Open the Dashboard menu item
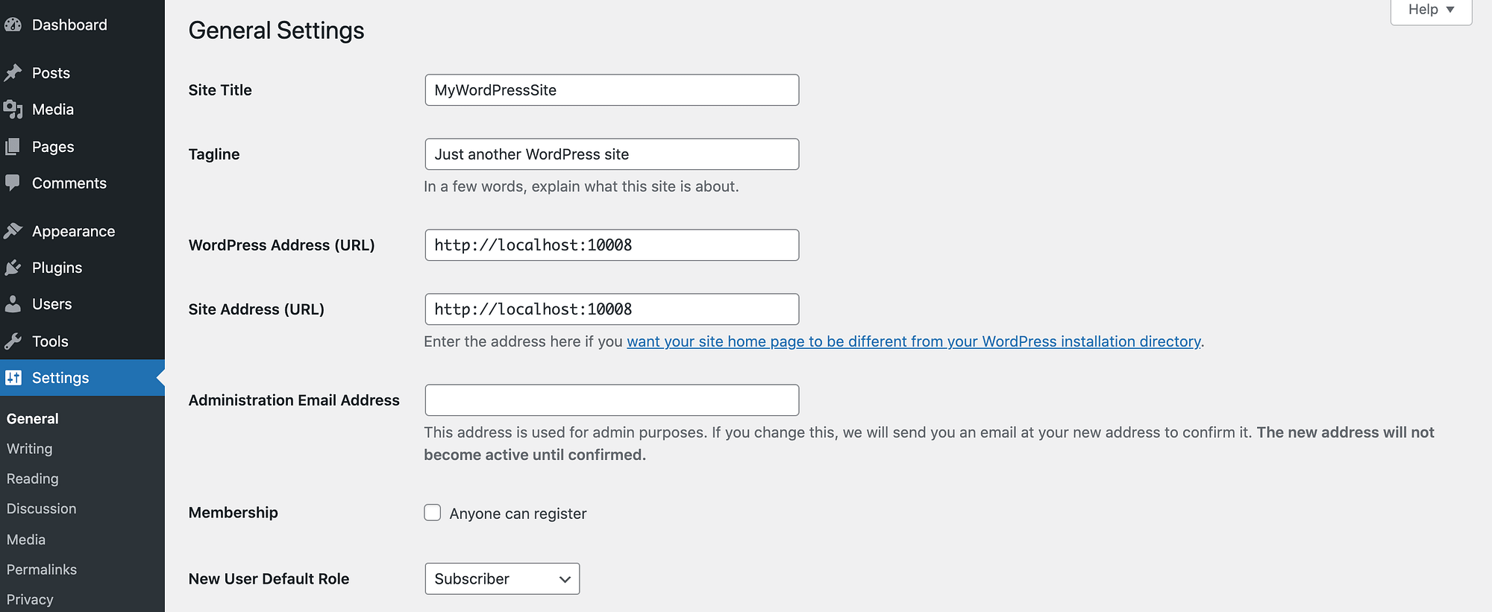This screenshot has height=612, width=1492. [x=69, y=25]
